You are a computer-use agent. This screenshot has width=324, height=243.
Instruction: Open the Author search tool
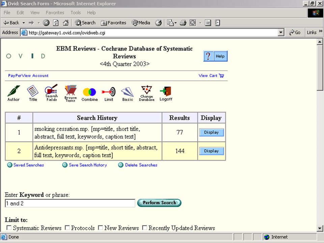[x=13, y=93]
